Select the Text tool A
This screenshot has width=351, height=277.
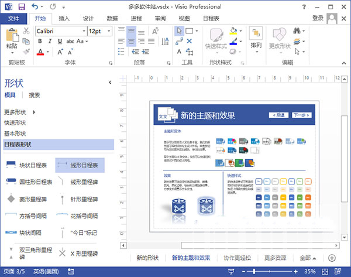(x=179, y=52)
